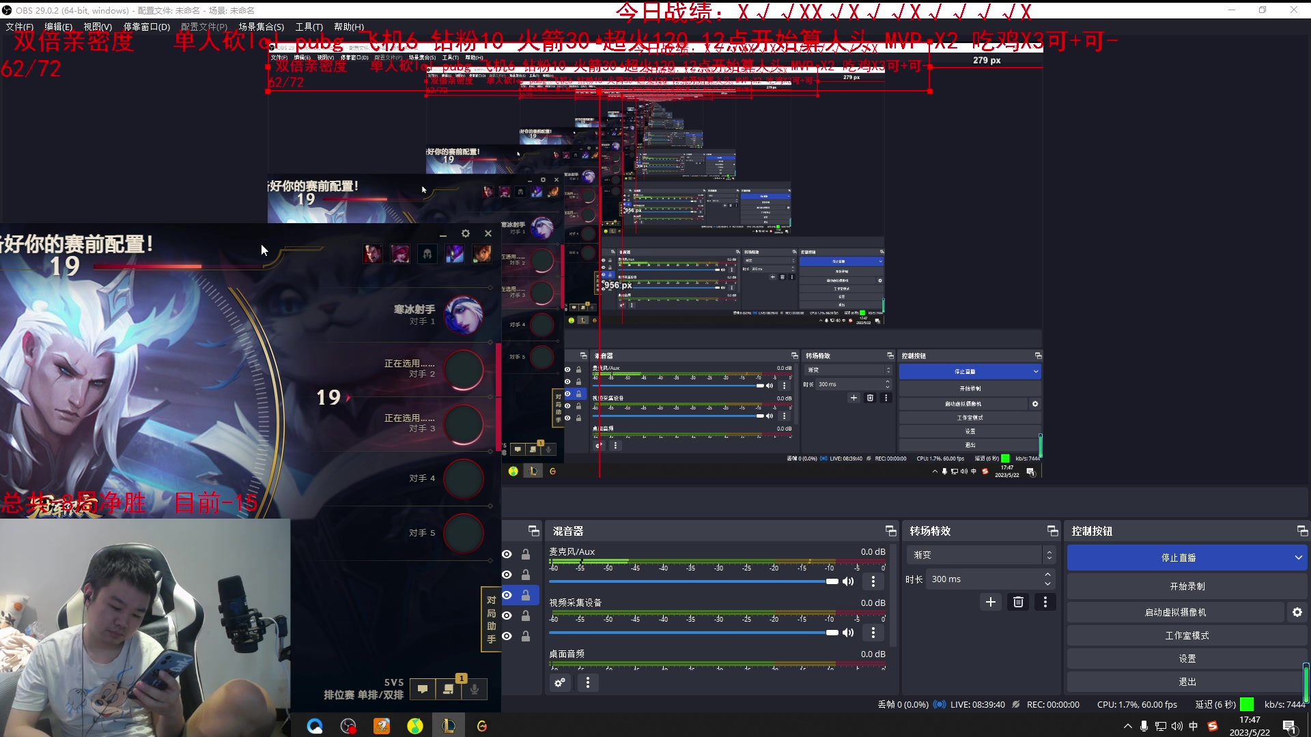Open League client settings gear

click(466, 233)
